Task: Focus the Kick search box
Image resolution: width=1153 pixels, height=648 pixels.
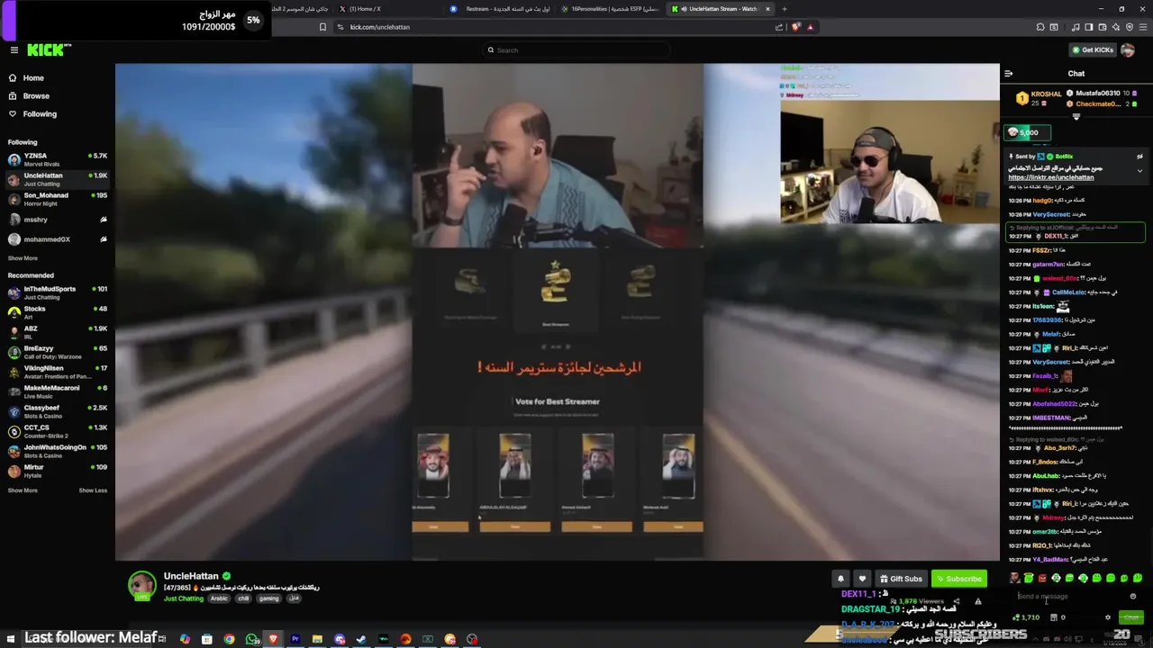Action: pyautogui.click(x=576, y=50)
